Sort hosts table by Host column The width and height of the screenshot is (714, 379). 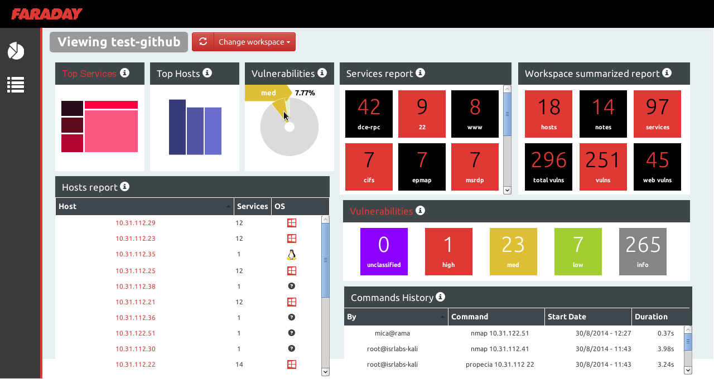[x=144, y=206]
